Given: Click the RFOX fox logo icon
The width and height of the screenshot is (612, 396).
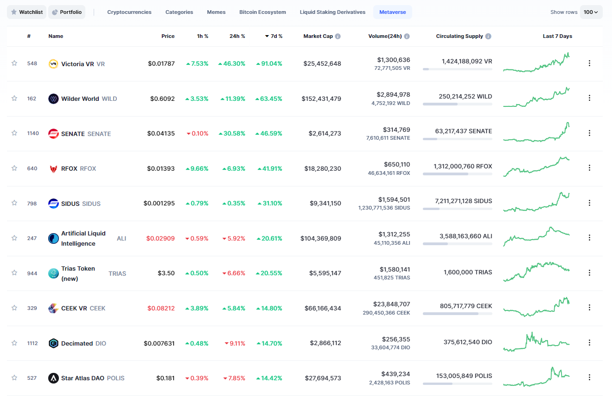Looking at the screenshot, I should [x=53, y=168].
